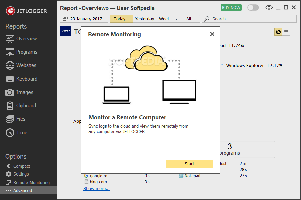Click the google.ro row text

click(x=99, y=176)
